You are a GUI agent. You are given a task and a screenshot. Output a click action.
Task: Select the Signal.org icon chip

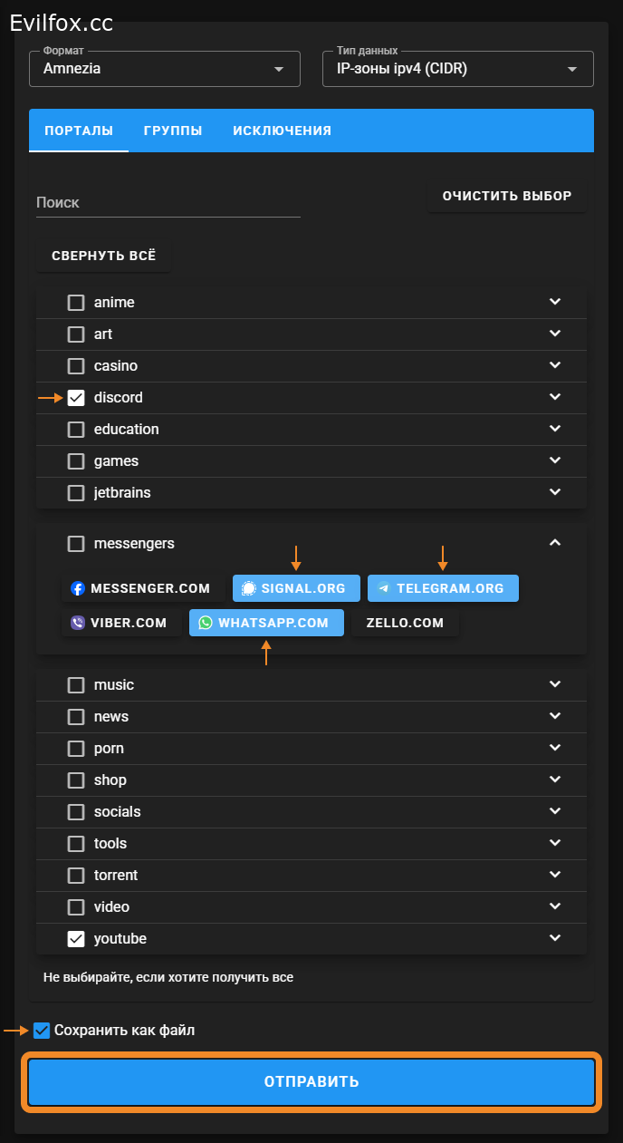pyautogui.click(x=249, y=588)
